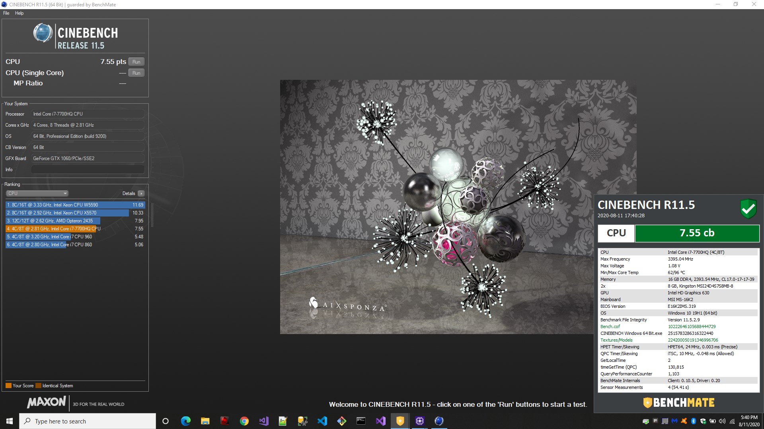Expand ranking Details arrow button
Viewport: 764px width, 429px height.
pyautogui.click(x=141, y=193)
